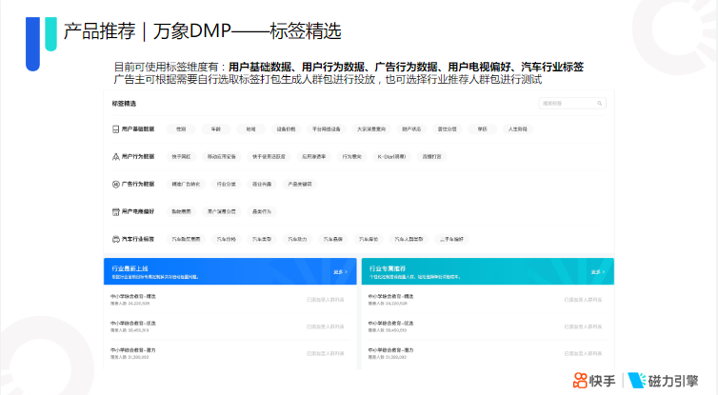Screen dimensions: 718x395
Task: Choose the 移动应用安装 tag
Action: coord(222,157)
